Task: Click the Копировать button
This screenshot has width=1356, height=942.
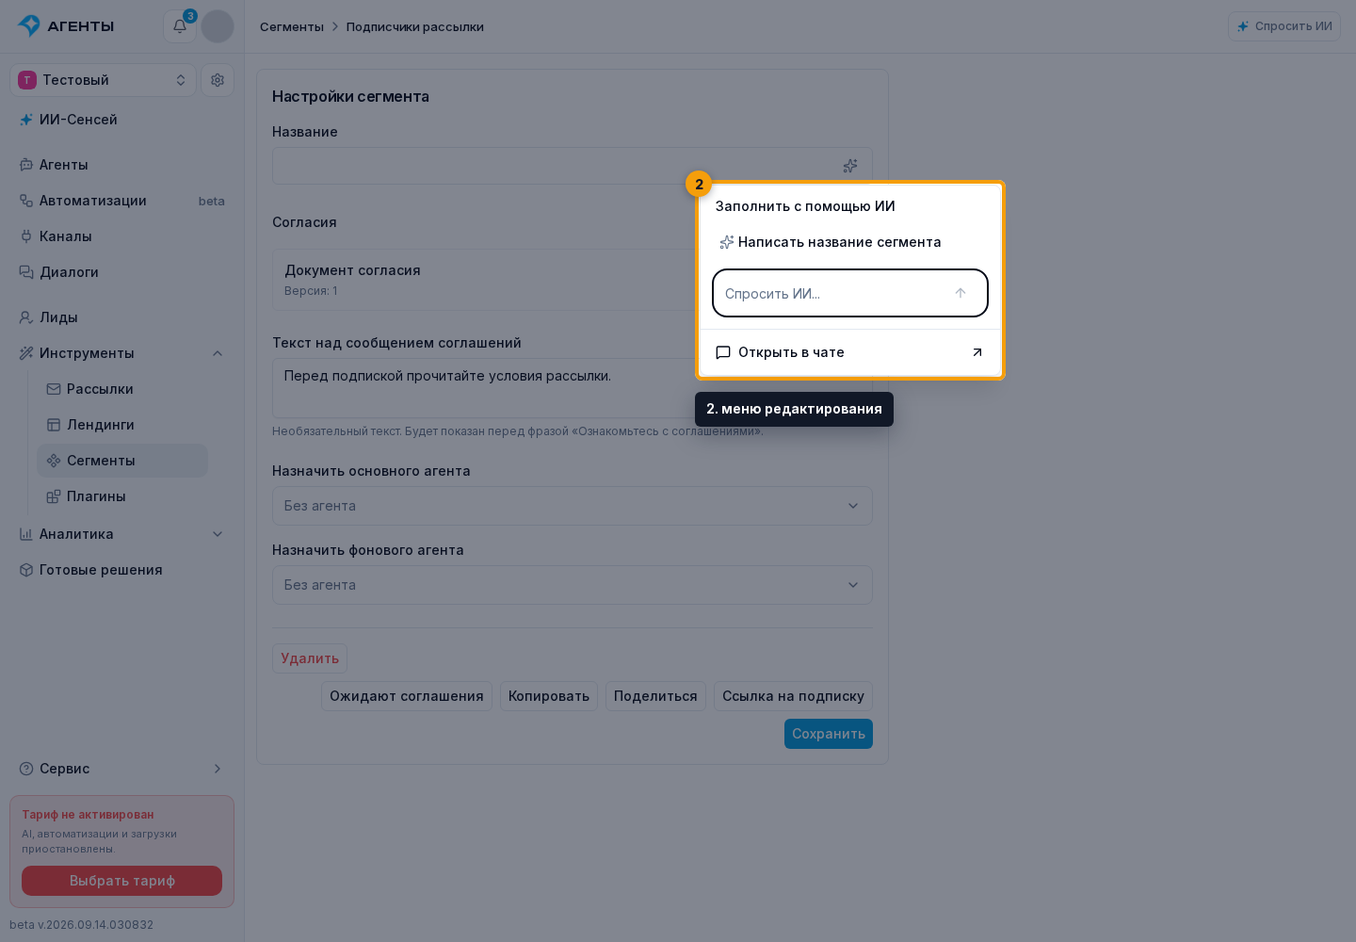Action: (x=549, y=696)
